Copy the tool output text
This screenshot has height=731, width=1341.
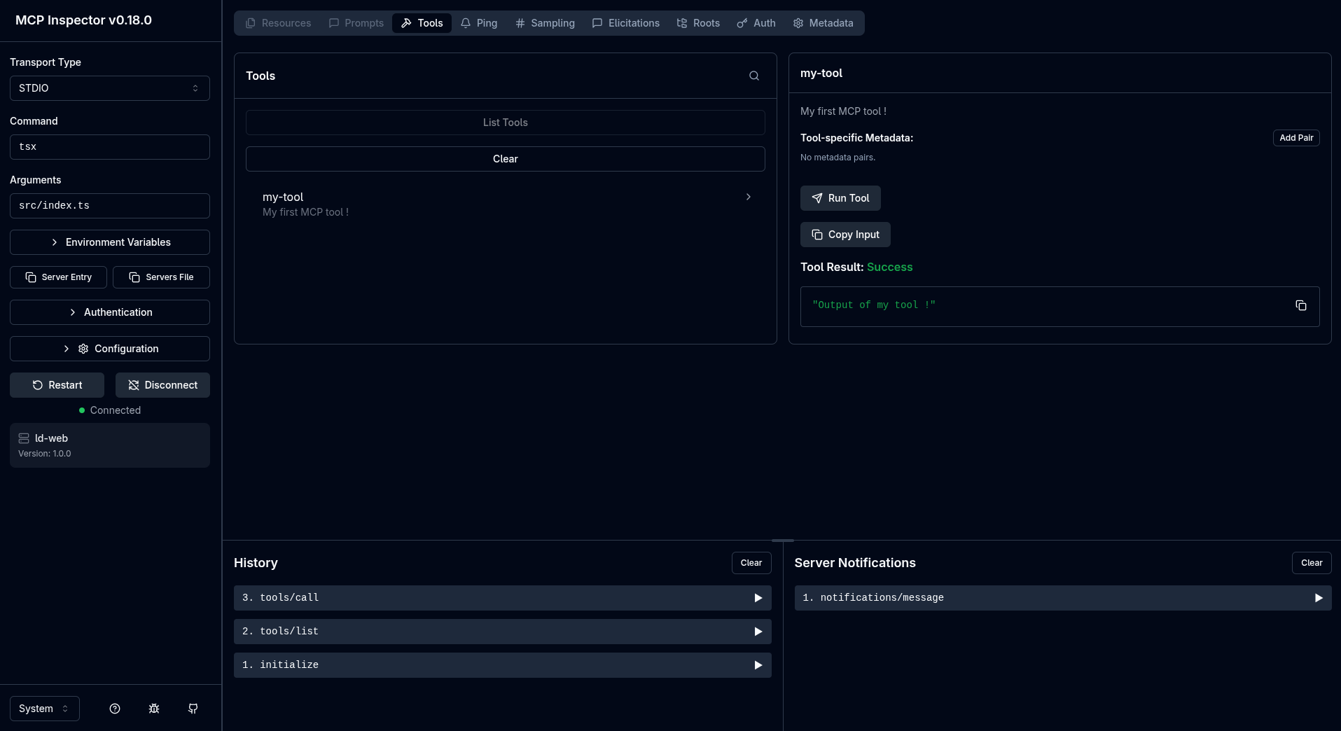pyautogui.click(x=1301, y=305)
